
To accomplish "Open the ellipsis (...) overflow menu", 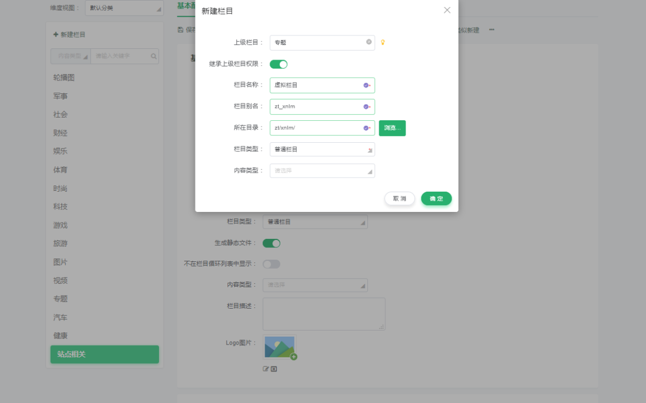I will click(493, 30).
